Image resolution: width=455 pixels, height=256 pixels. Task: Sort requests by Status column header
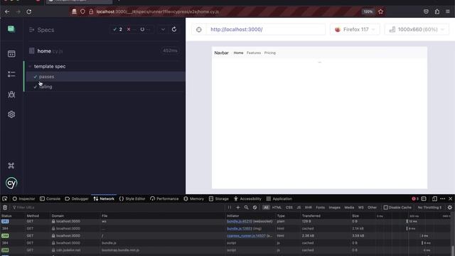13,216
